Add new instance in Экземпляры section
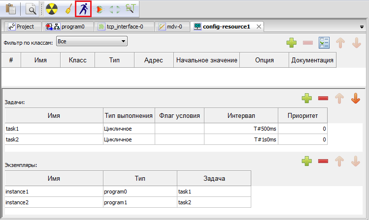This screenshot has width=369, height=220. pyautogui.click(x=307, y=161)
